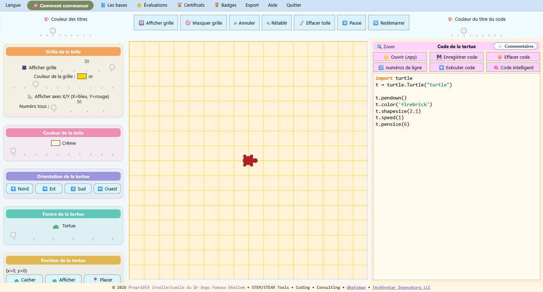The width and height of the screenshot is (543, 292).
Task: Click the t.color('firebrick') code line
Action: click(x=404, y=104)
